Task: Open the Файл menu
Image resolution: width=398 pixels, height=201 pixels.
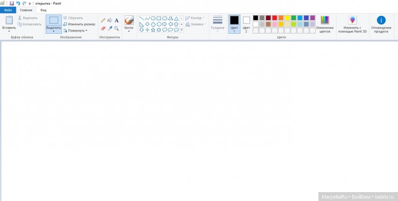Action: pyautogui.click(x=8, y=9)
